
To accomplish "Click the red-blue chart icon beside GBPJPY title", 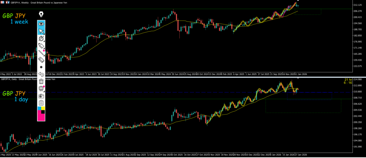I will [x=8, y=2].
